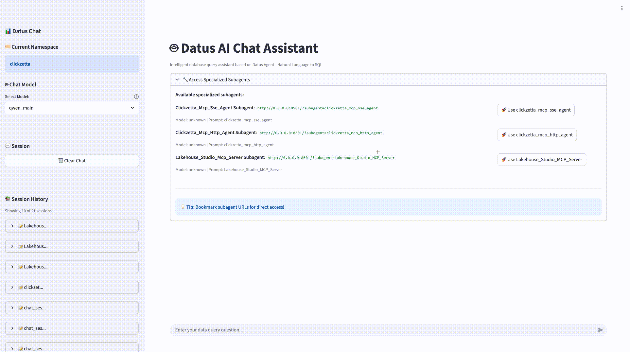Viewport: 630px width, 352px height.
Task: Open the Lakehouse_Studio_MCP_Server subagent URL
Action: [x=331, y=158]
